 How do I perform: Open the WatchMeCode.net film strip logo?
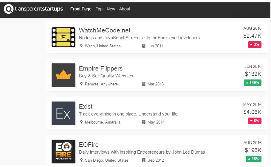[x=64, y=37]
